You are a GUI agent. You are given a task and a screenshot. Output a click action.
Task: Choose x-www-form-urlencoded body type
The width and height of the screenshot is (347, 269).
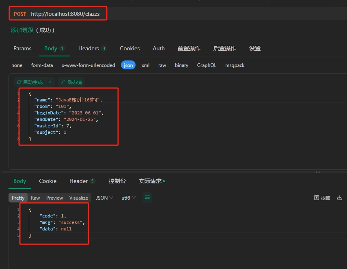(88, 65)
